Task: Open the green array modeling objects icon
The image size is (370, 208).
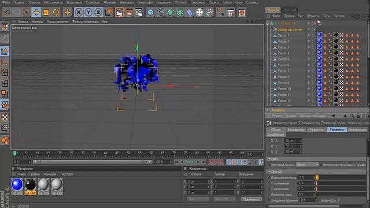Action: click(180, 12)
